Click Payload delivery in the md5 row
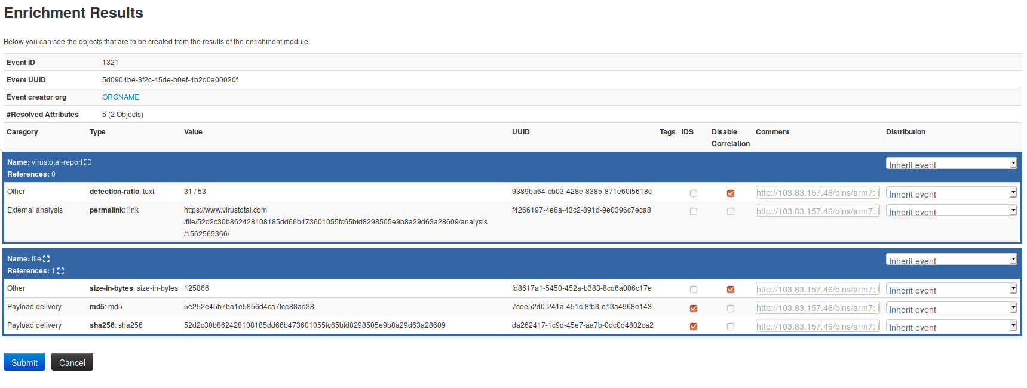This screenshot has height=388, width=1027. 35,307
